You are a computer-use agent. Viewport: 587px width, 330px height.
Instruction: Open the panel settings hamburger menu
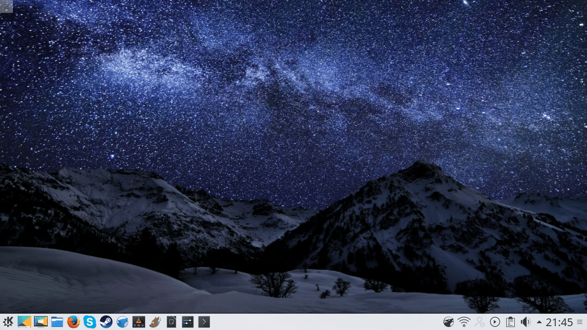(x=580, y=322)
